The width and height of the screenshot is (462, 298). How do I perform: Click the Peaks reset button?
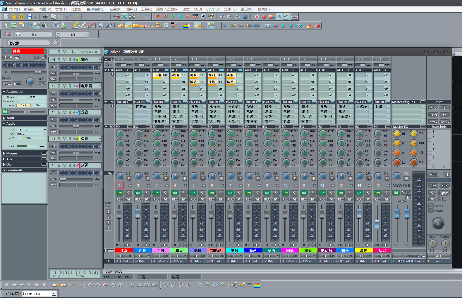point(433,115)
